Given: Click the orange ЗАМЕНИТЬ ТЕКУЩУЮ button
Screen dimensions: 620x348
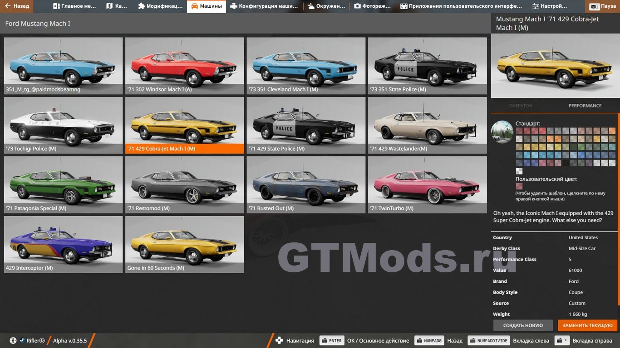Looking at the screenshot, I should 588,325.
